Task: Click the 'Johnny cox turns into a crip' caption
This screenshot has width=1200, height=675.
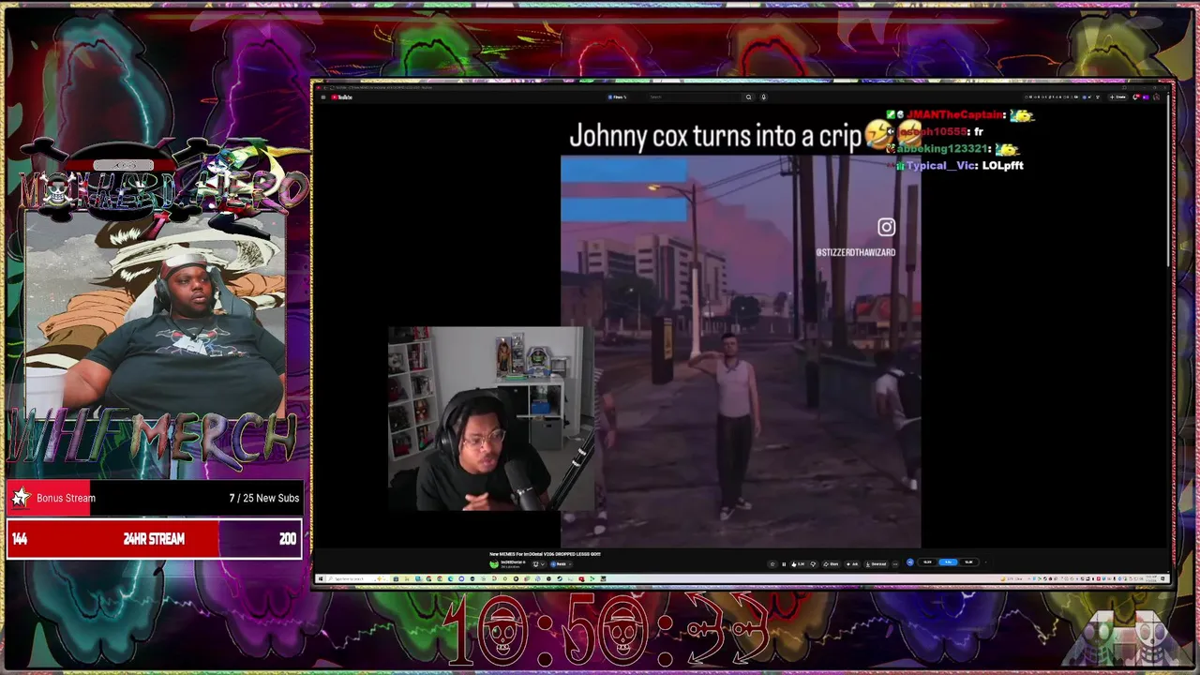Action: click(715, 136)
